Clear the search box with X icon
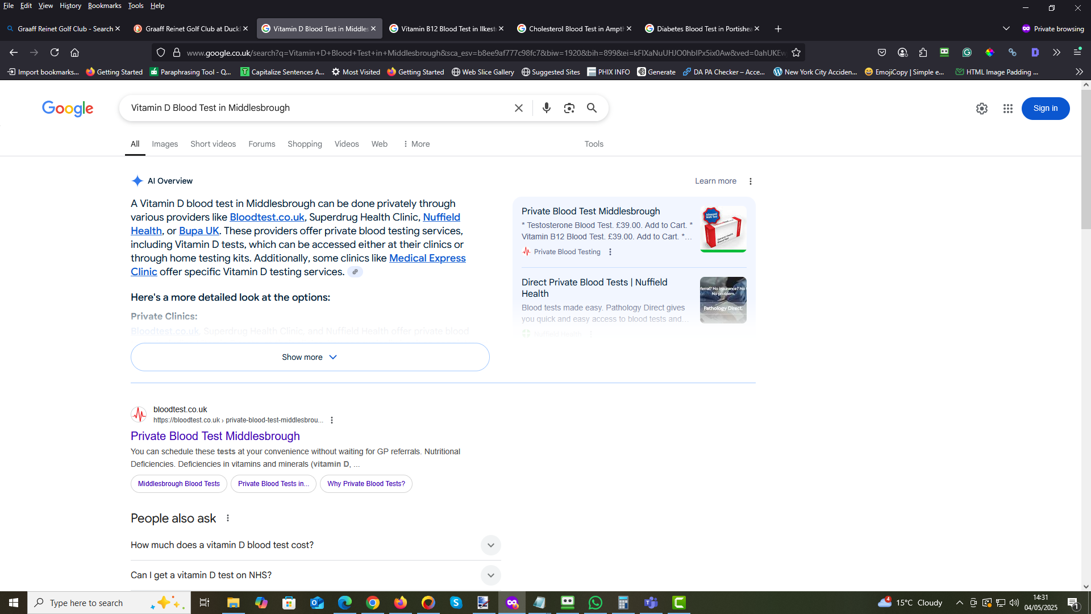 pyautogui.click(x=518, y=108)
